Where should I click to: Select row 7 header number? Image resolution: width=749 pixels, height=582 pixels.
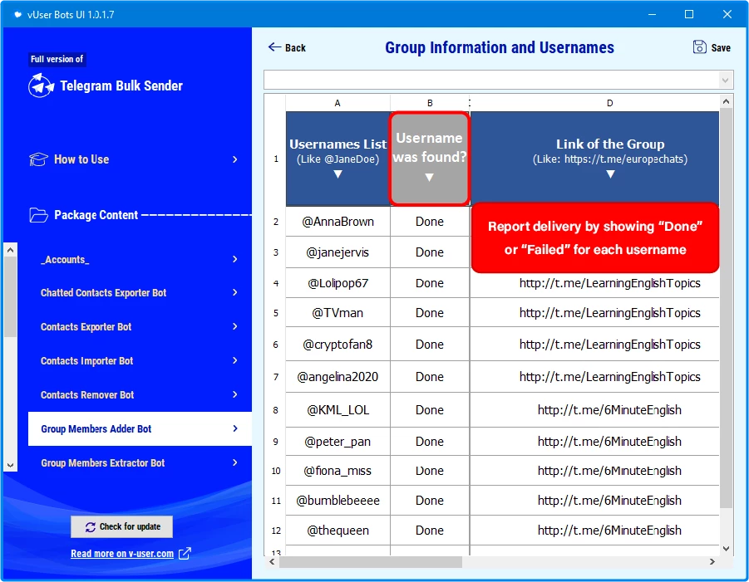coord(276,377)
